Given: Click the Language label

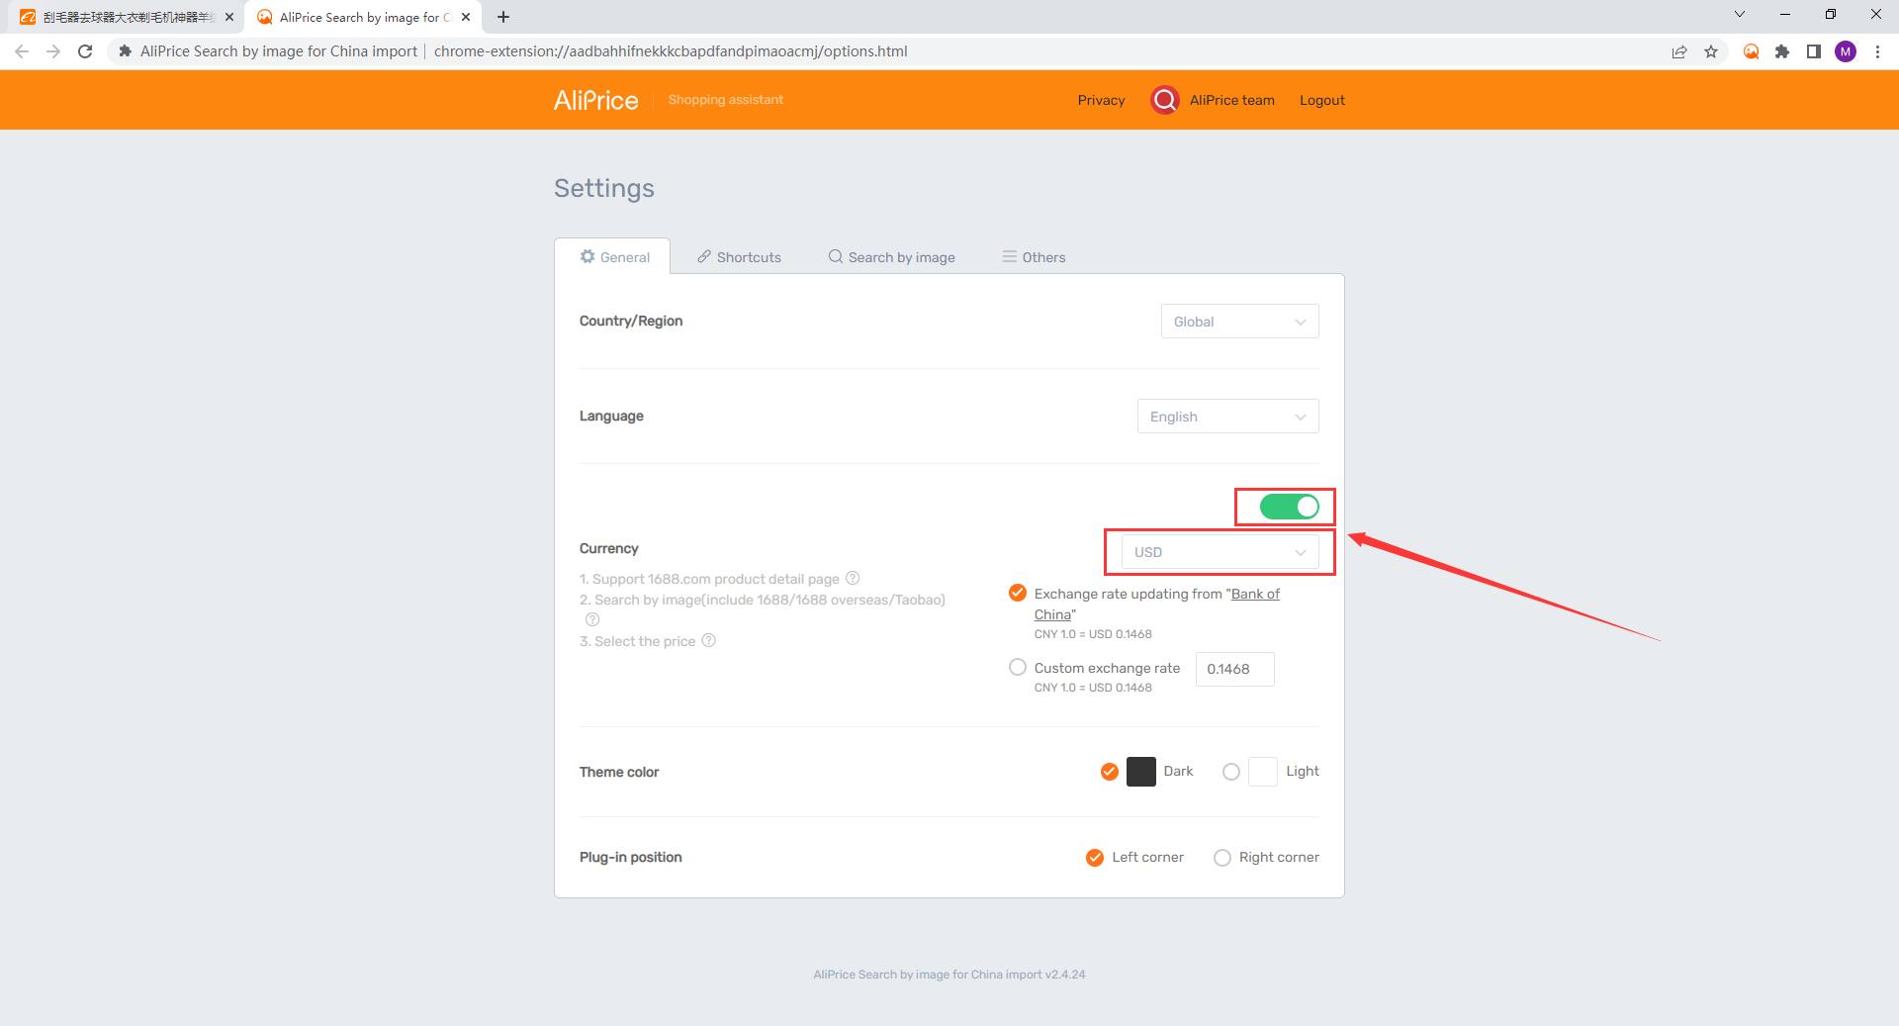Looking at the screenshot, I should (611, 416).
